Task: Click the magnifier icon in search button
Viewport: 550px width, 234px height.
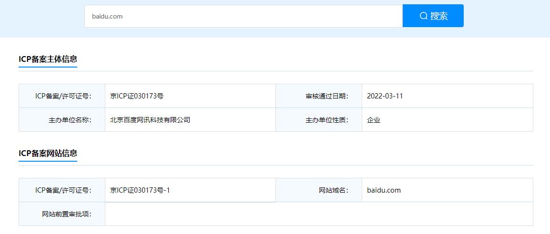Action: pos(423,16)
